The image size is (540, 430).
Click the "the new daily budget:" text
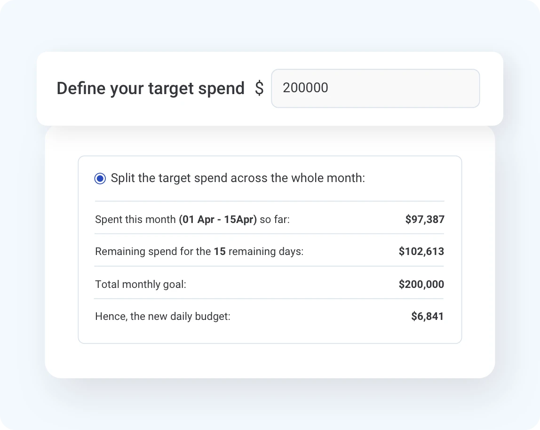180,317
